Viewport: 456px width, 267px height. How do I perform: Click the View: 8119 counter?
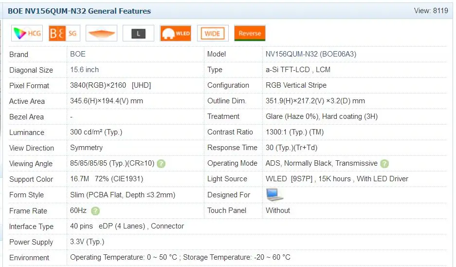click(x=431, y=11)
